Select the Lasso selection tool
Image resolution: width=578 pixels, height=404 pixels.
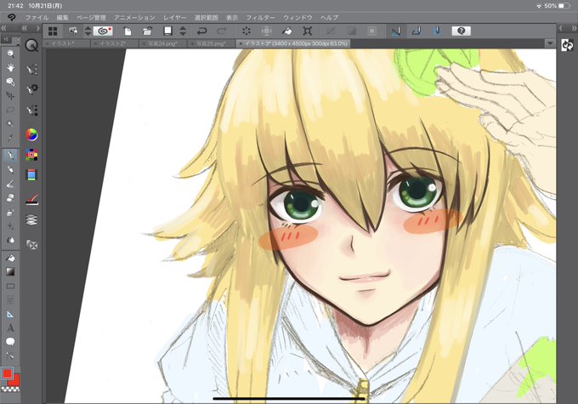pos(10,110)
